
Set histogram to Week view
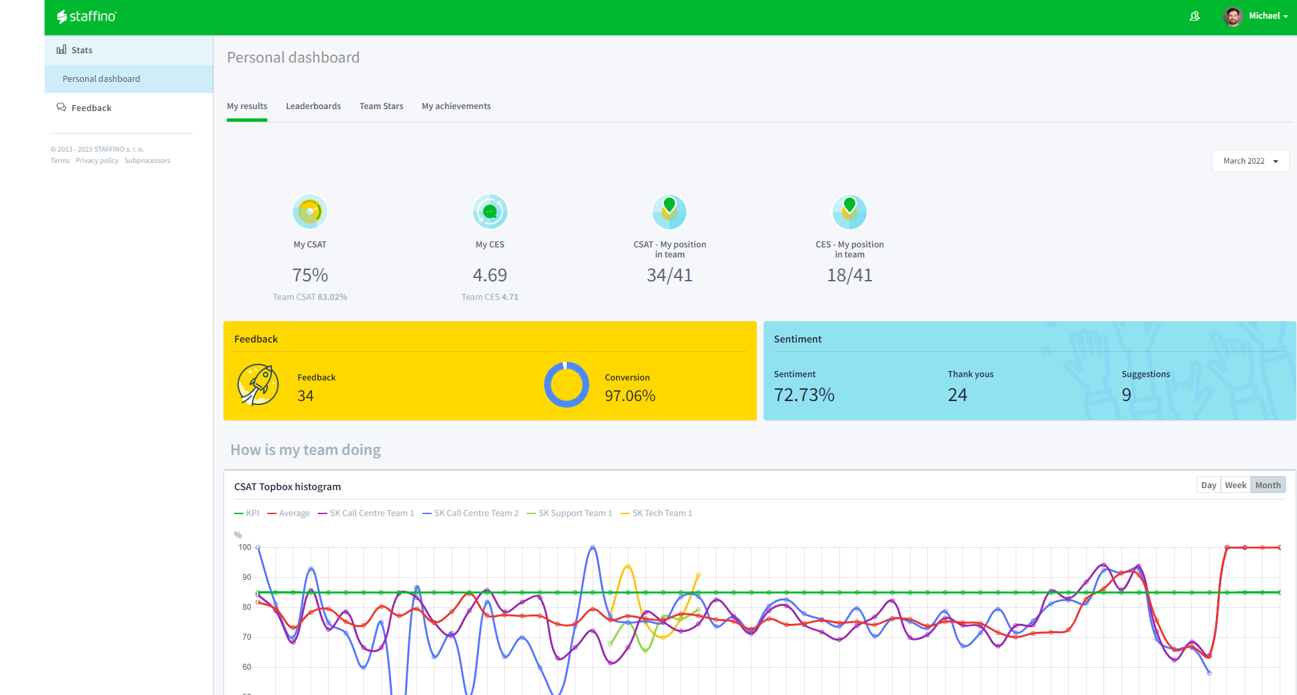[x=1236, y=485]
